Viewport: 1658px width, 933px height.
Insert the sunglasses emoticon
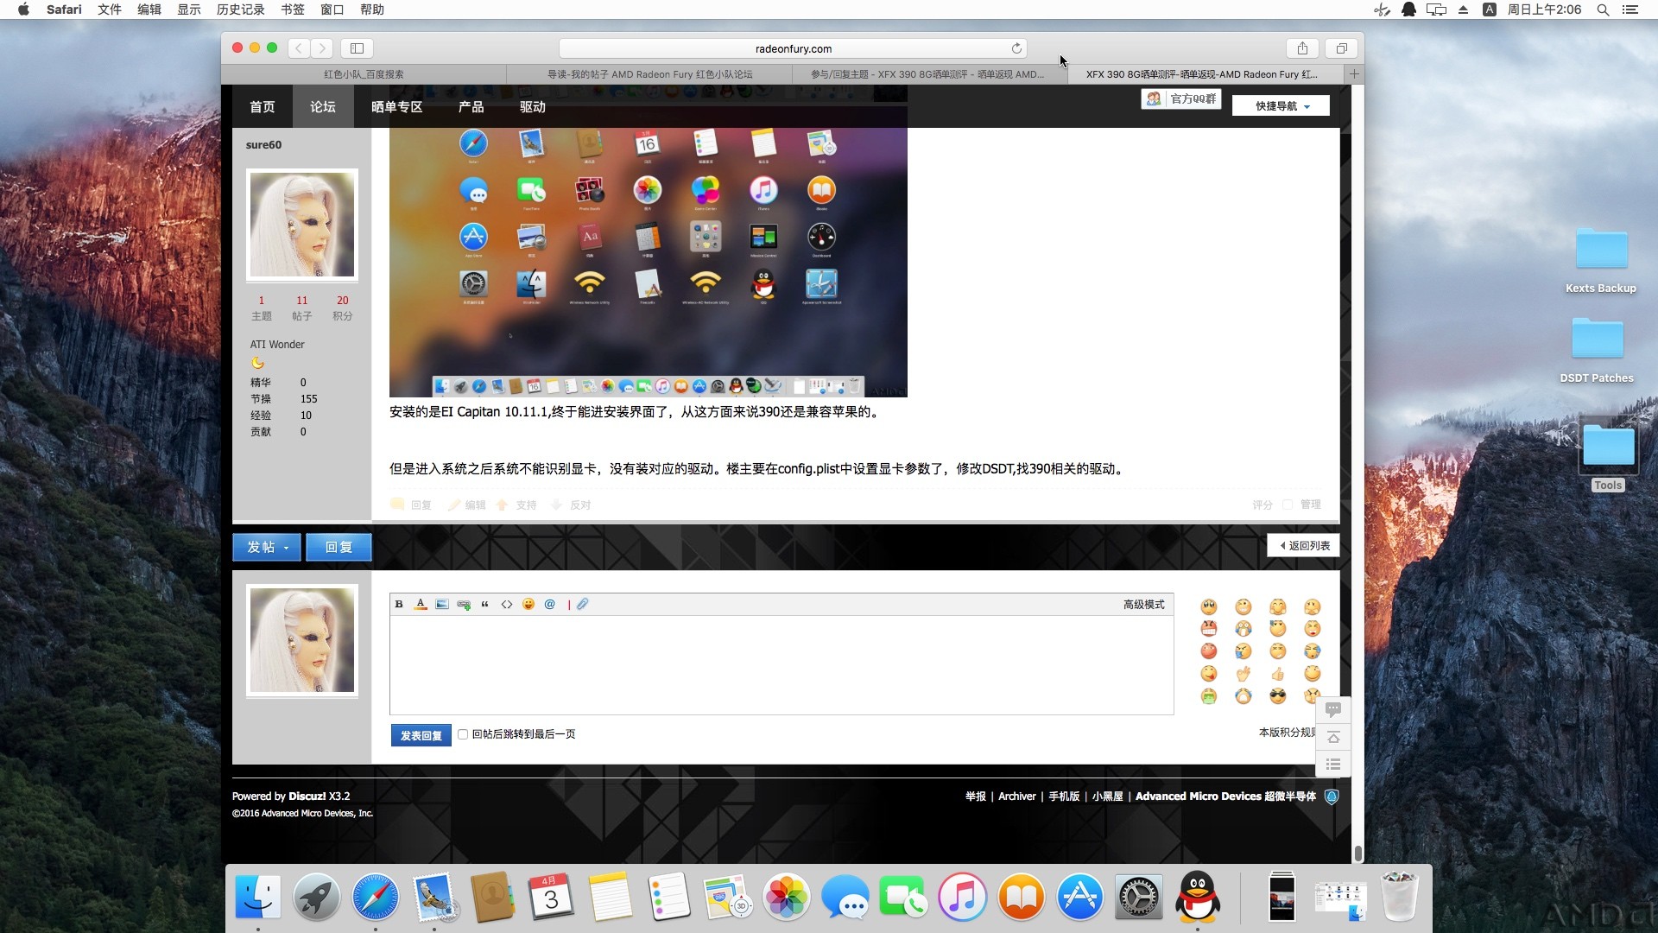(1278, 696)
